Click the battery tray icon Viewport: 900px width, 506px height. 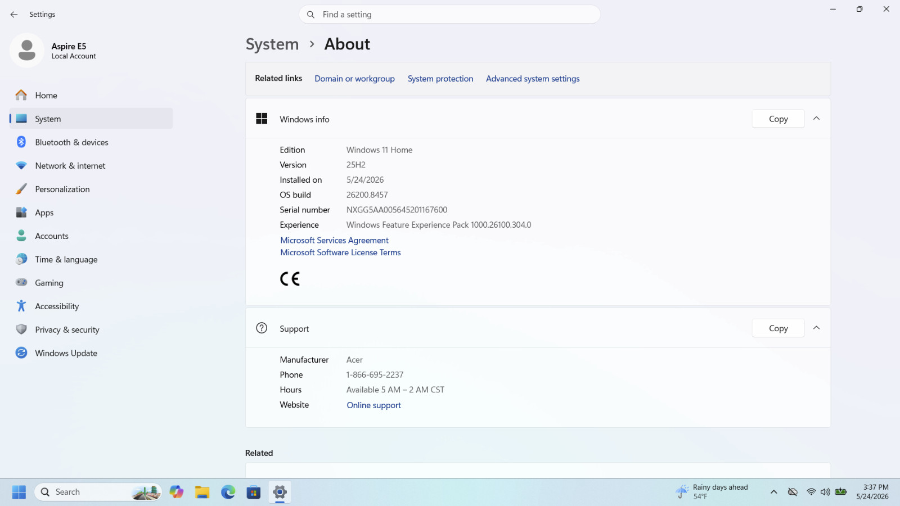[841, 492]
